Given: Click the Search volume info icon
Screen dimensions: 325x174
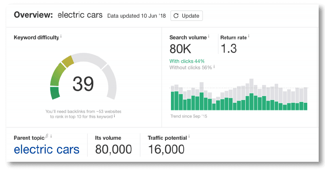Looking at the screenshot, I should click(x=209, y=37).
